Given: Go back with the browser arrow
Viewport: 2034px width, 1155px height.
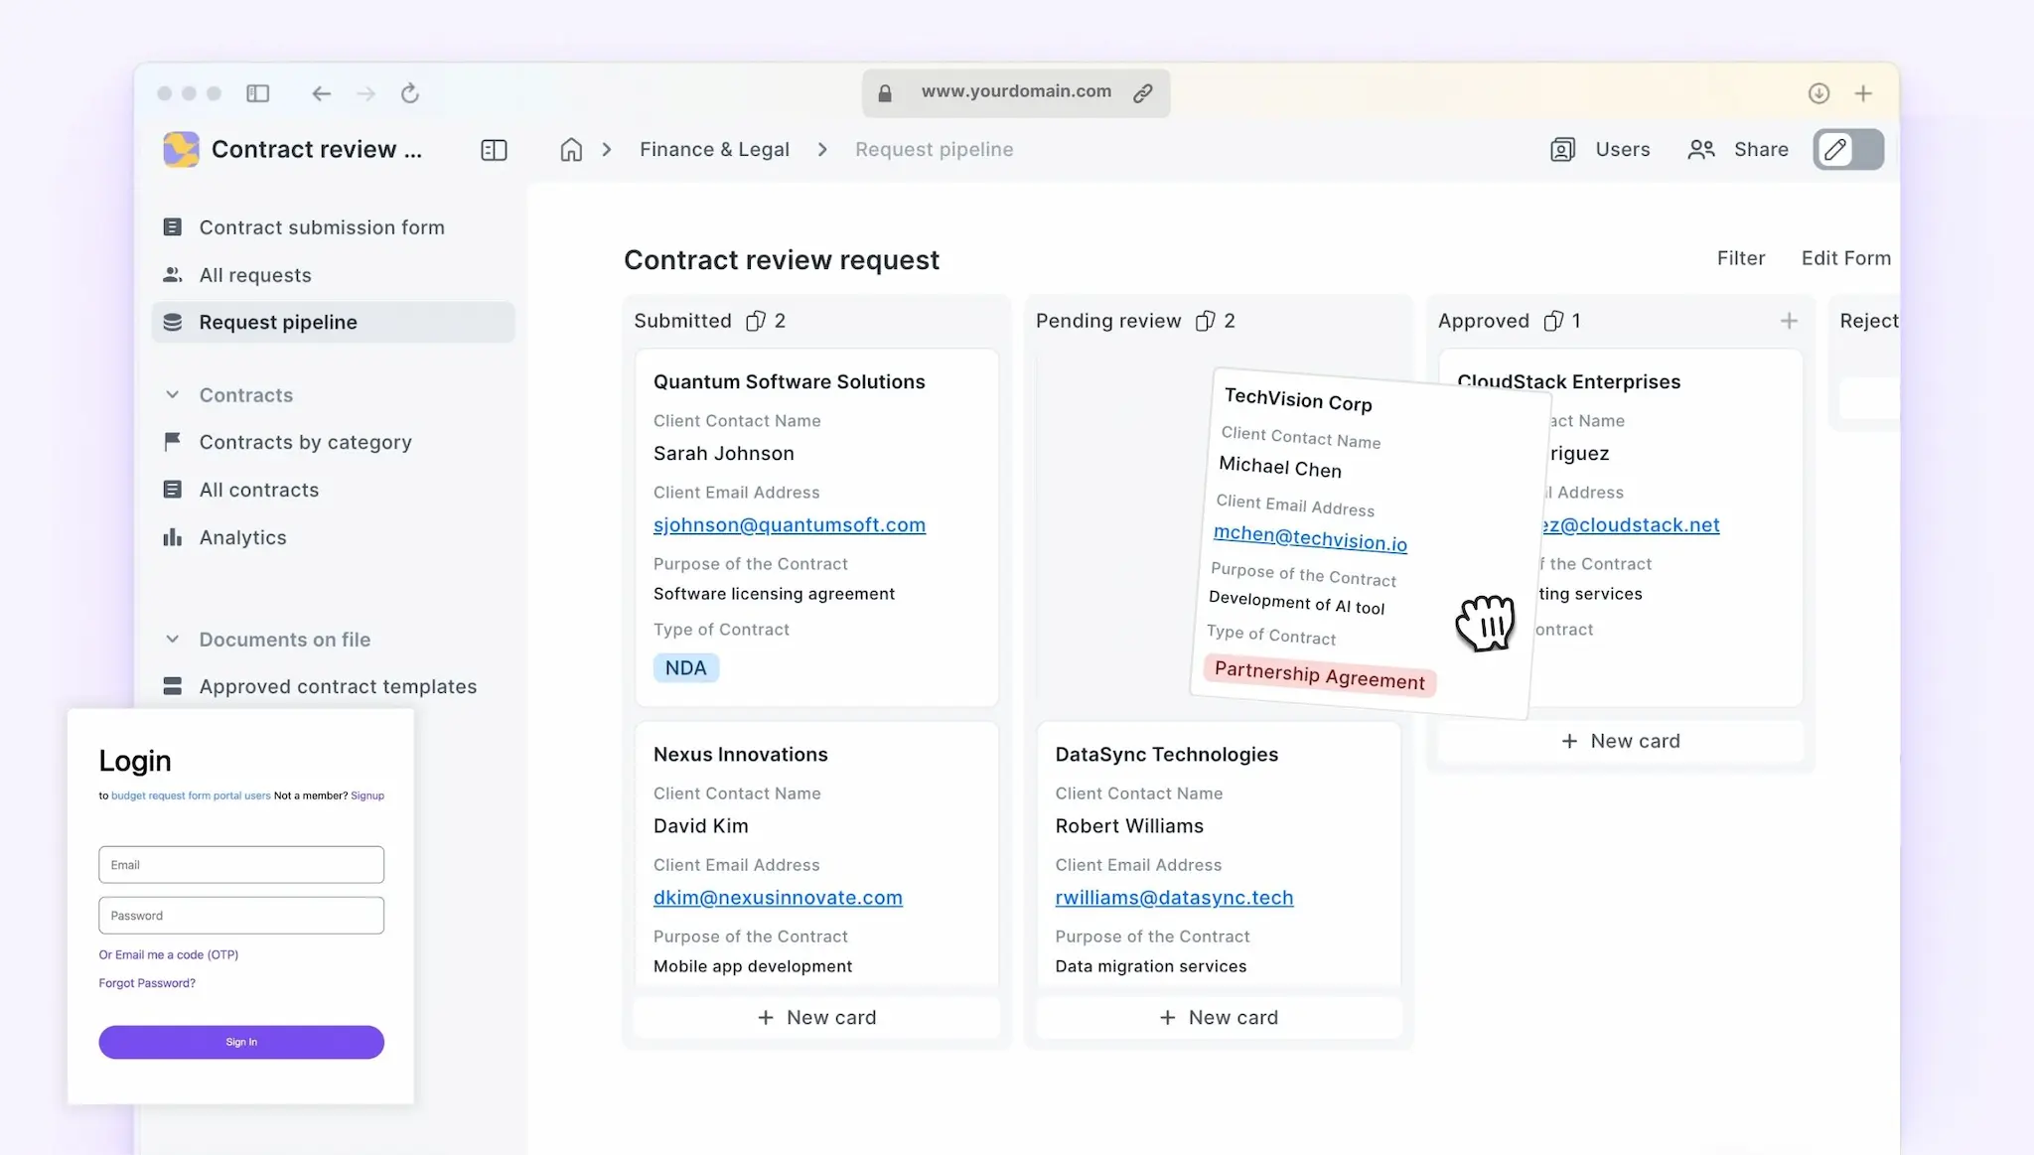Looking at the screenshot, I should (x=321, y=93).
